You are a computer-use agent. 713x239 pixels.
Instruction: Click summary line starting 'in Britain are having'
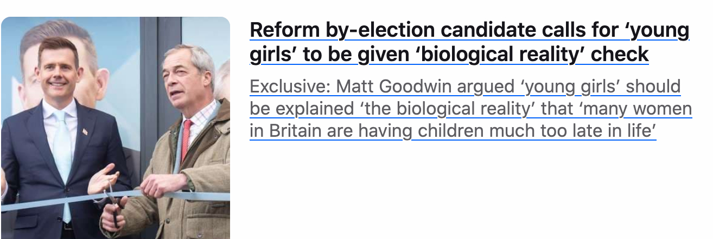tap(453, 131)
